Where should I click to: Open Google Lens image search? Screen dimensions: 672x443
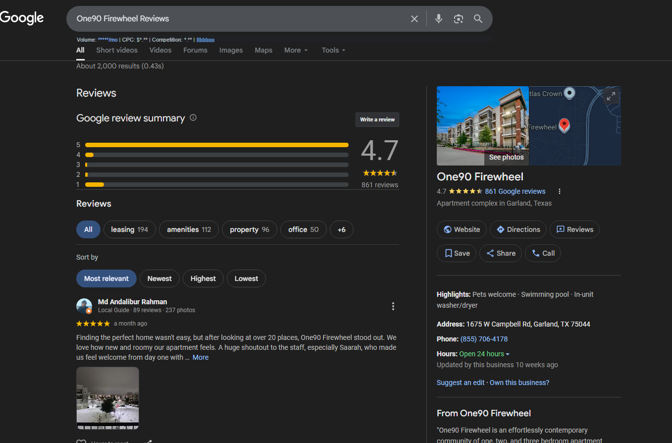pos(458,19)
